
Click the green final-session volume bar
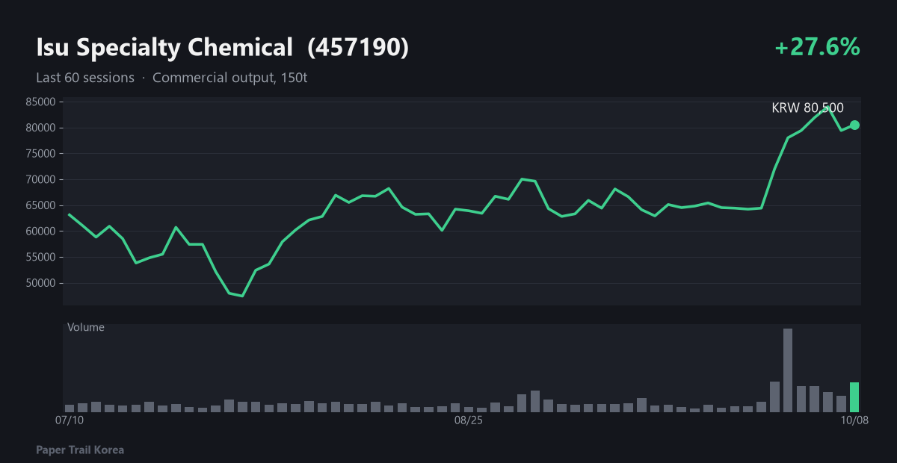tap(854, 397)
